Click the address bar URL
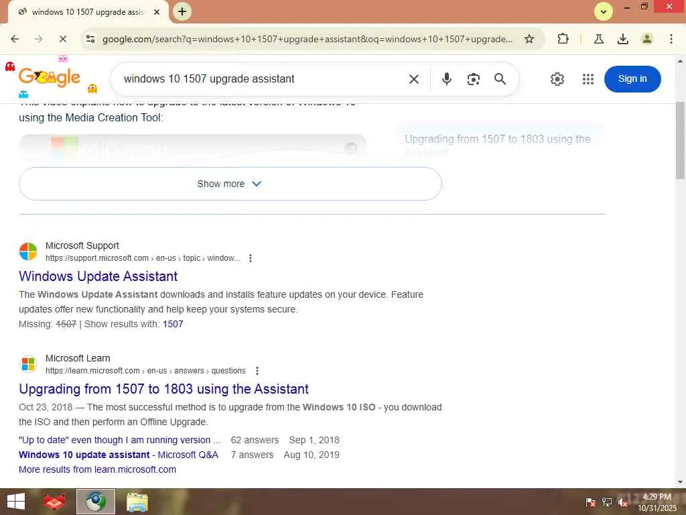 (x=307, y=39)
